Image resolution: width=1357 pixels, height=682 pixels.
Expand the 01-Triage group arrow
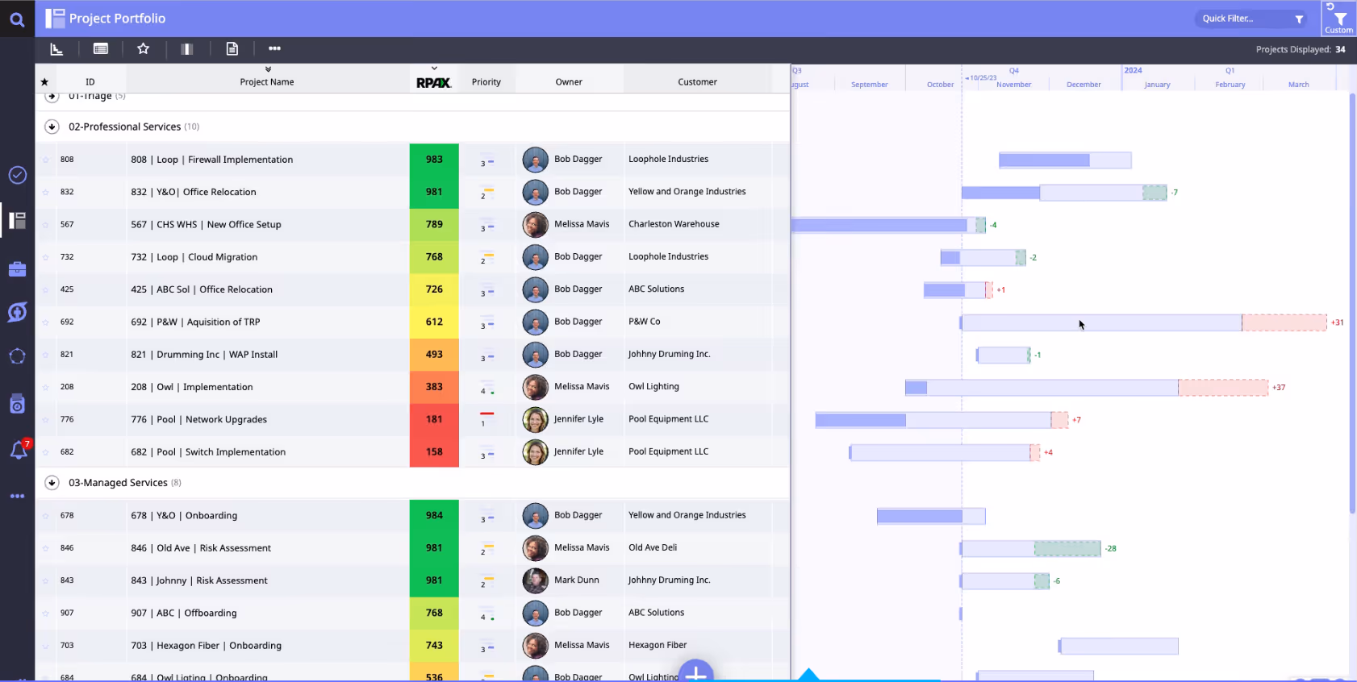(52, 96)
